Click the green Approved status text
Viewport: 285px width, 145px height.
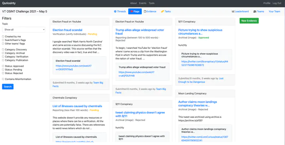(x=203, y=38)
